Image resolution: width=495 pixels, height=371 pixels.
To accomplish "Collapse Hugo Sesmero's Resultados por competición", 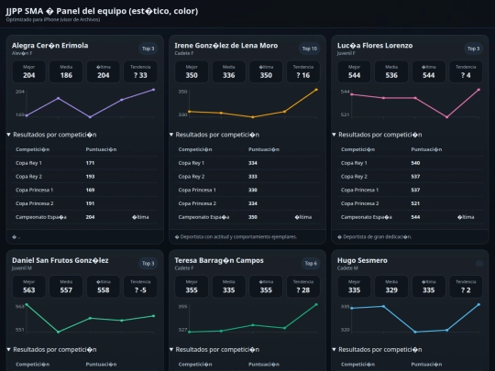I will coord(378,350).
